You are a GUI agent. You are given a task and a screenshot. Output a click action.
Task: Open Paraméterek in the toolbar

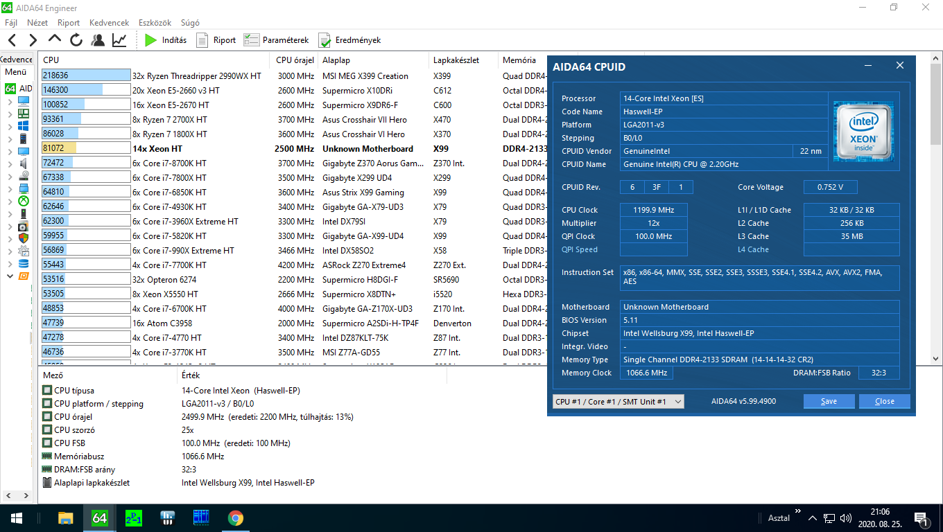pyautogui.click(x=276, y=40)
